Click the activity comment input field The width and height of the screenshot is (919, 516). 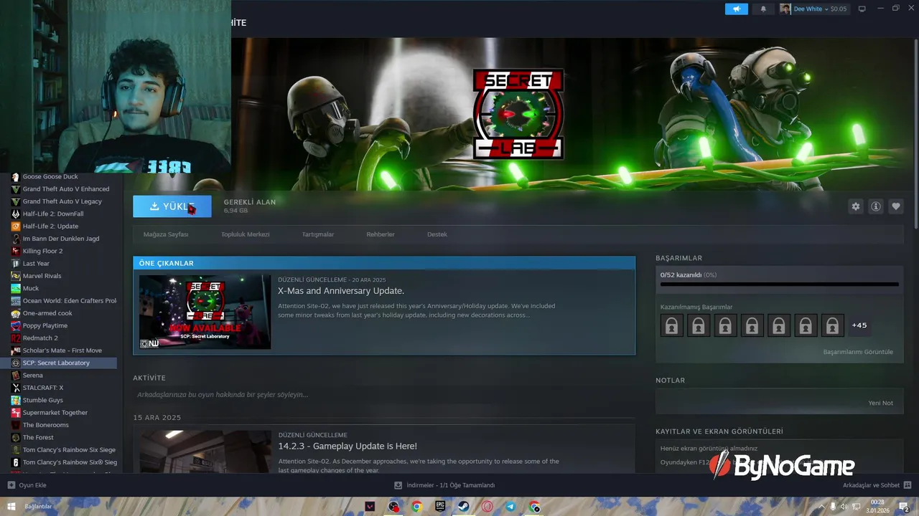[x=383, y=395]
